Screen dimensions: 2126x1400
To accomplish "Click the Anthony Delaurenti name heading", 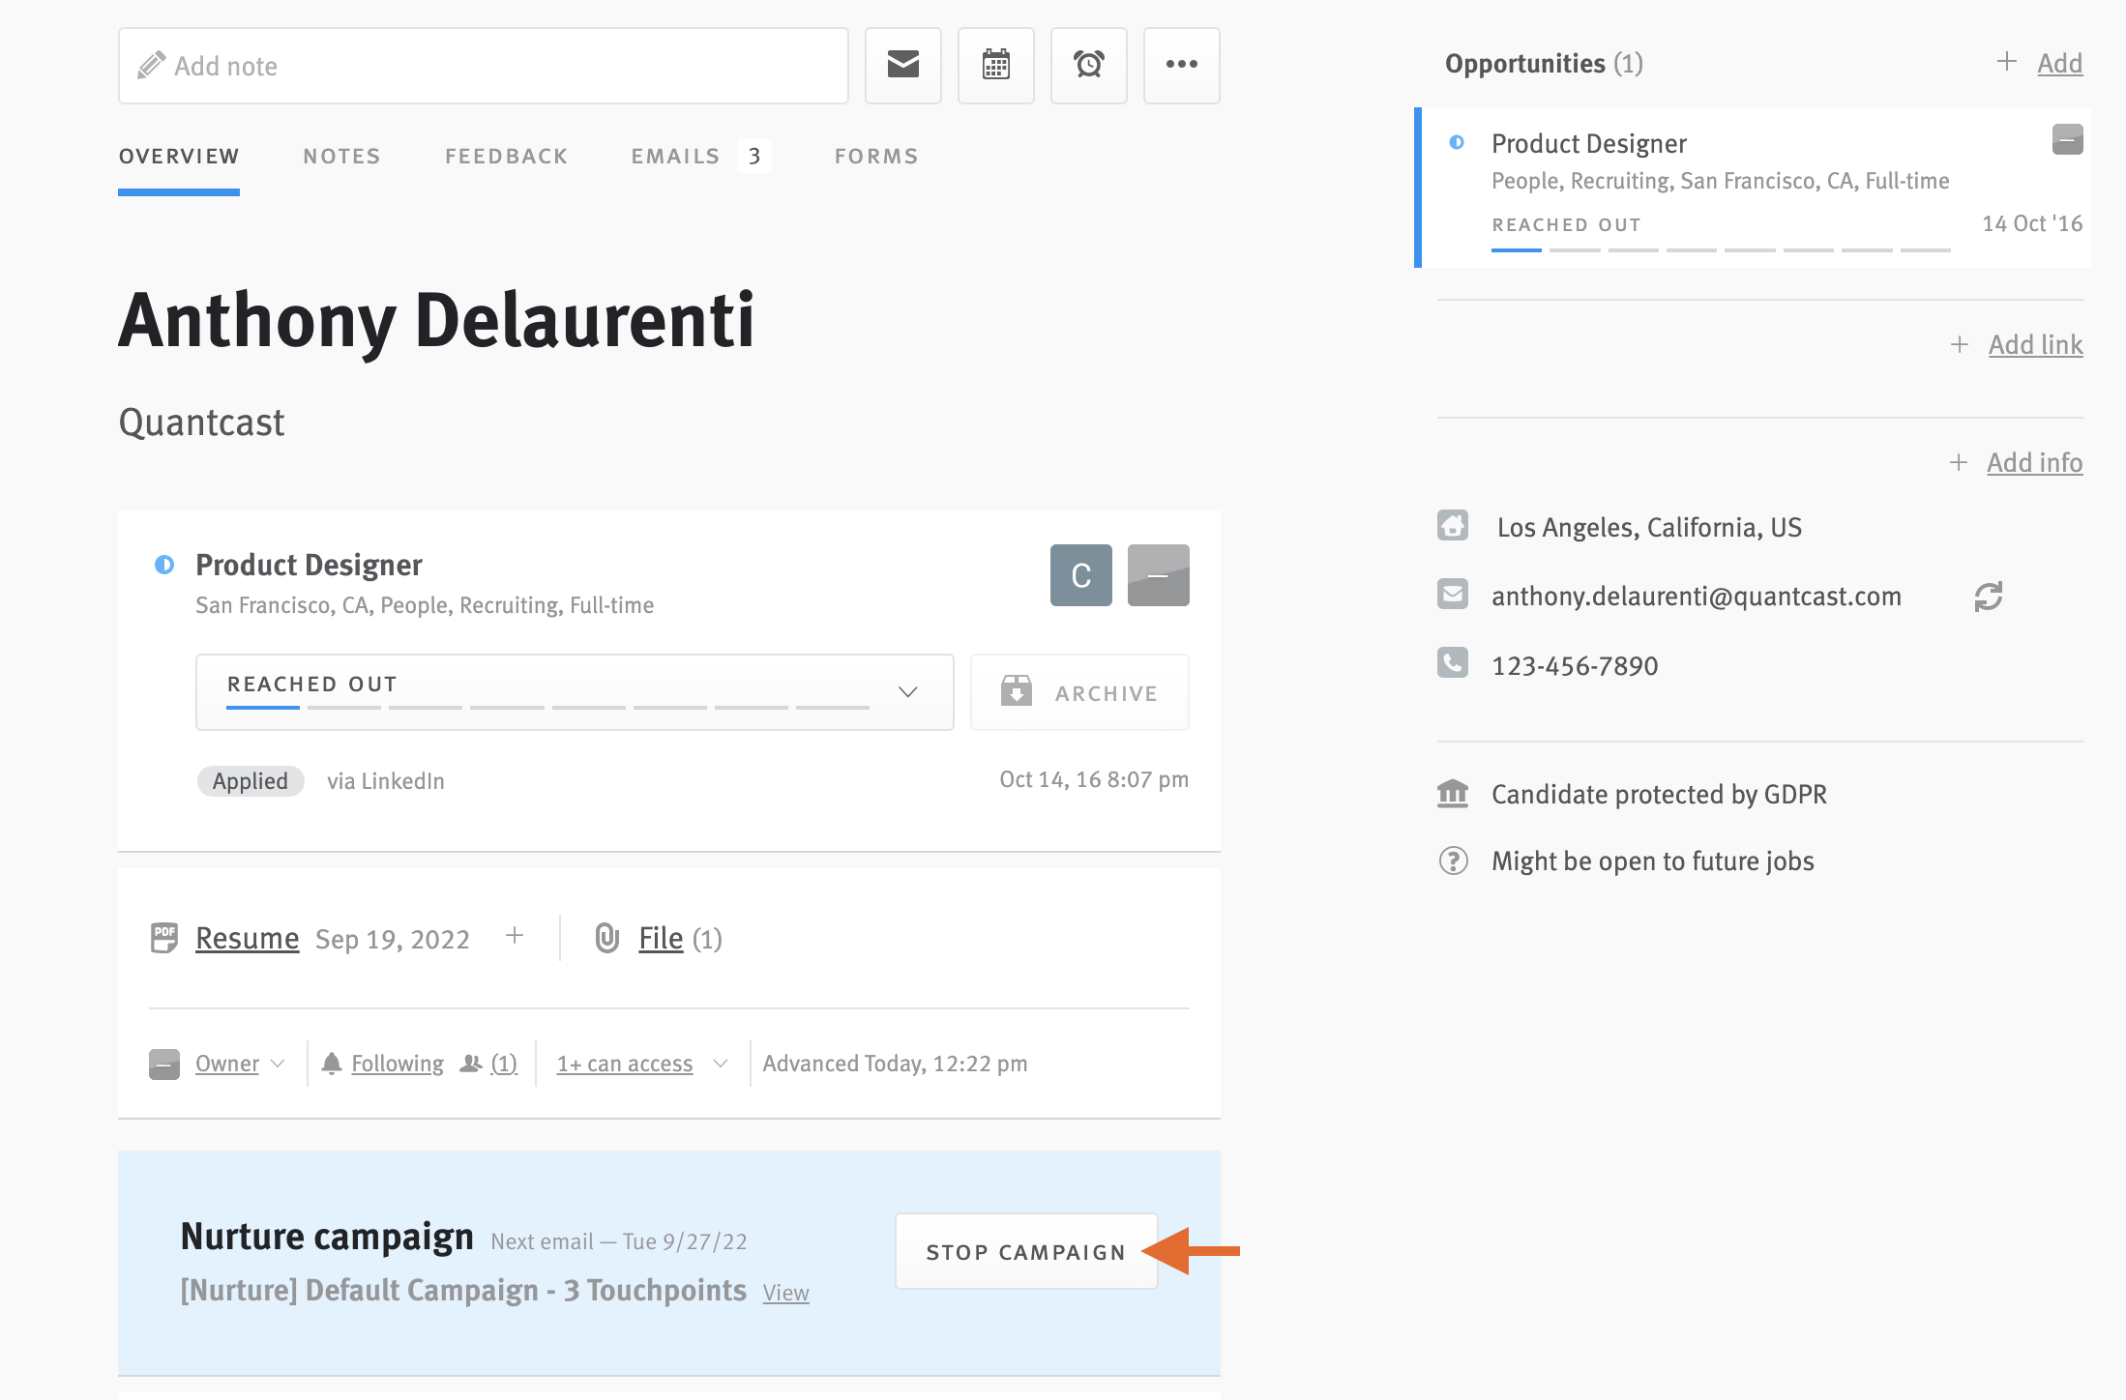I will [x=436, y=320].
